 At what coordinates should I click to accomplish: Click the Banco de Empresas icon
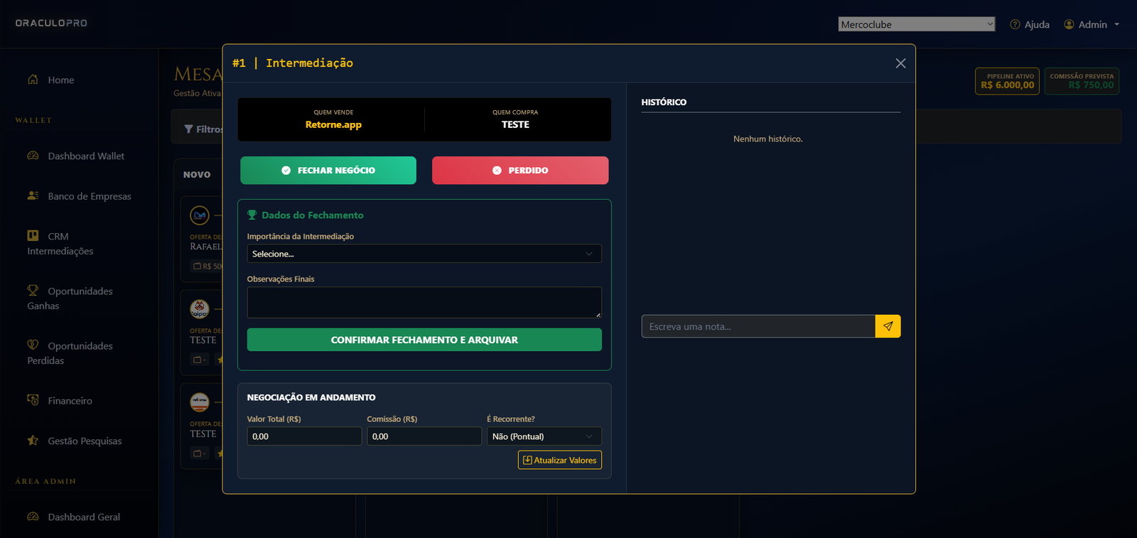coord(33,195)
